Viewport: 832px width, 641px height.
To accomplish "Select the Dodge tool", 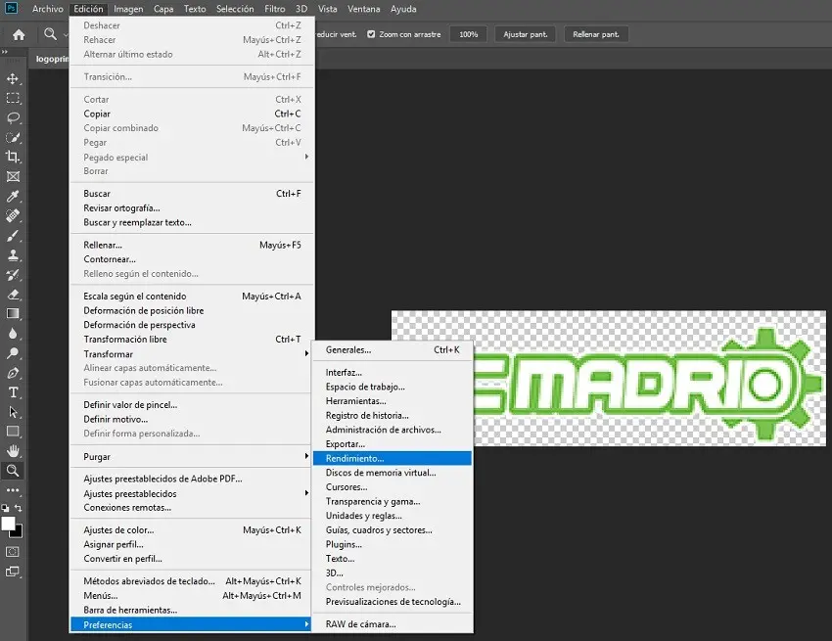I will (x=13, y=353).
